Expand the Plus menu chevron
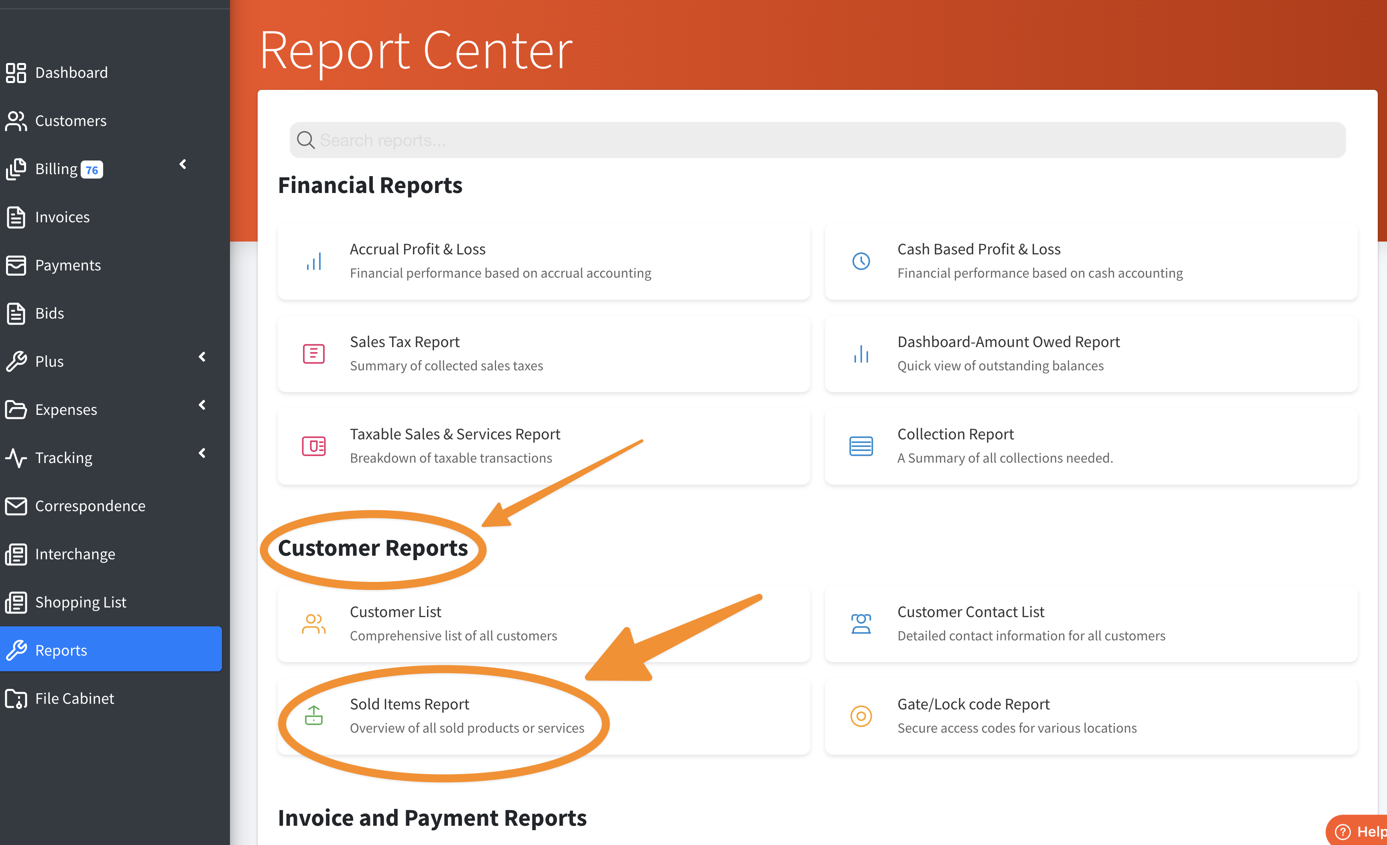The width and height of the screenshot is (1387, 845). [x=202, y=357]
